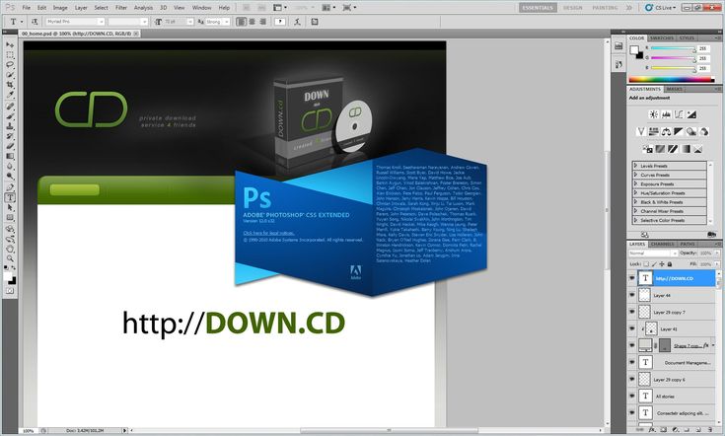Hide Layer 44
This screenshot has height=436, width=725.
tap(631, 295)
